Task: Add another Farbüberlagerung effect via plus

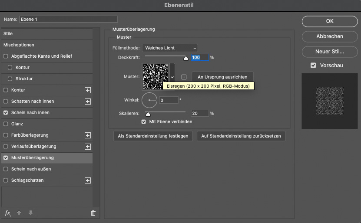Action: 88,135
